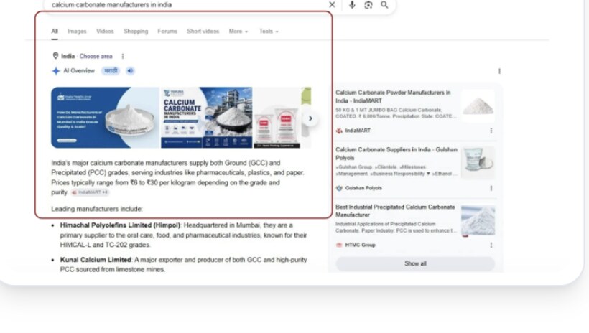This screenshot has height=333, width=589.
Task: Select the All results tab
Action: [55, 32]
